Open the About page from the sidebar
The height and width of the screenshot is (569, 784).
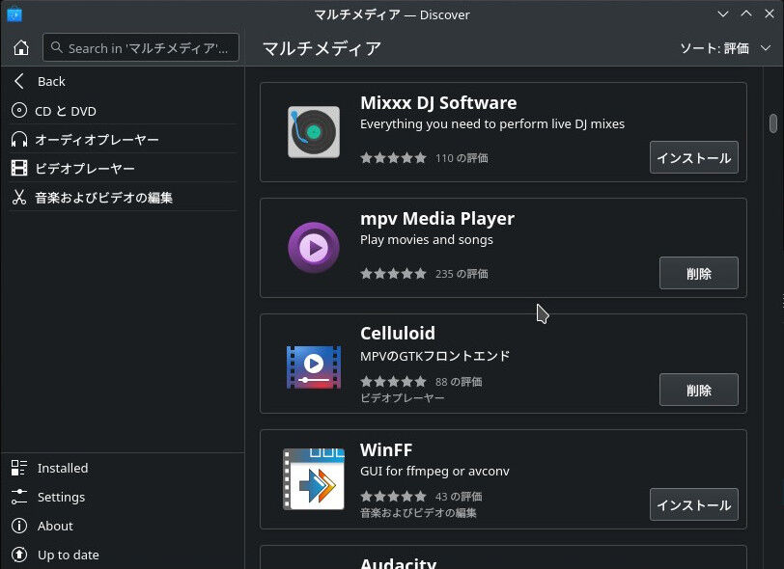(x=55, y=526)
